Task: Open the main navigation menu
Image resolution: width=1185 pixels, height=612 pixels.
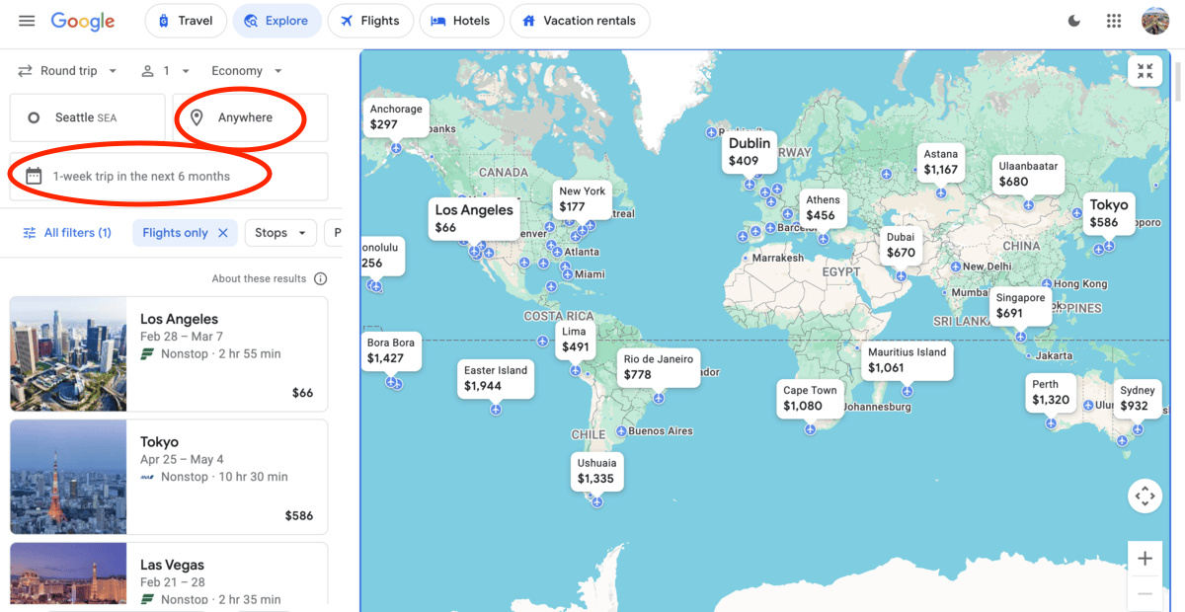Action: [26, 21]
